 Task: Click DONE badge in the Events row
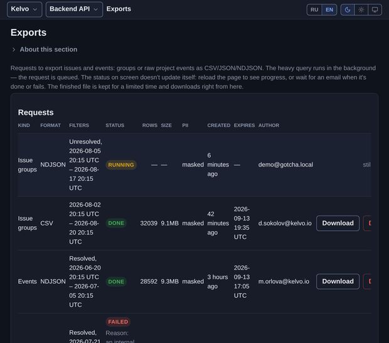(116, 281)
